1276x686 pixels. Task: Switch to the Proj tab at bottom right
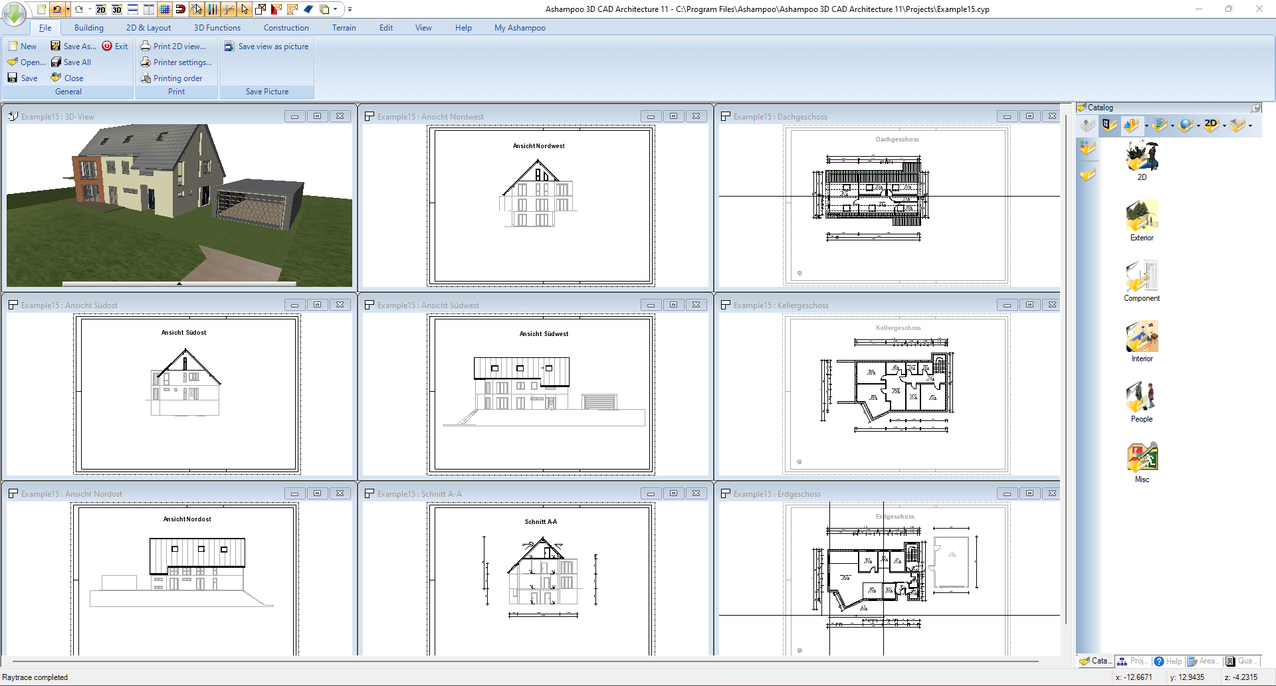[1132, 661]
